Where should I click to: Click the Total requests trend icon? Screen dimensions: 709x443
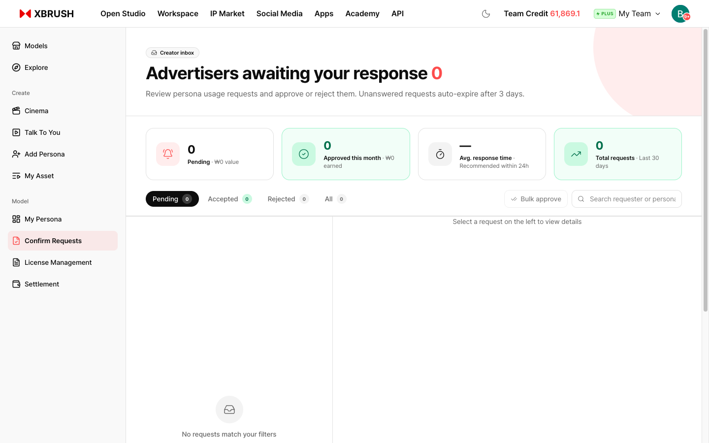576,154
